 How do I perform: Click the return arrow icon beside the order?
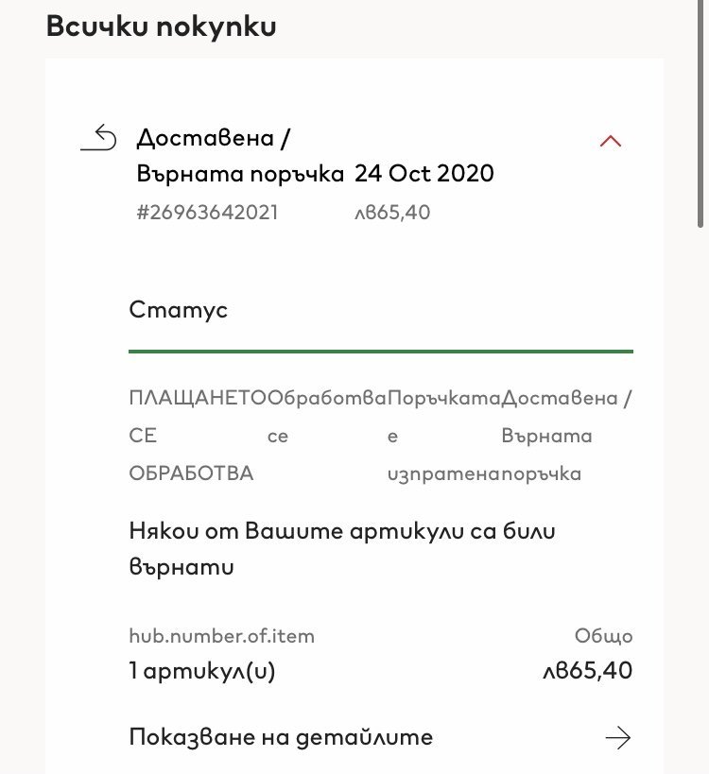pyautogui.click(x=98, y=140)
